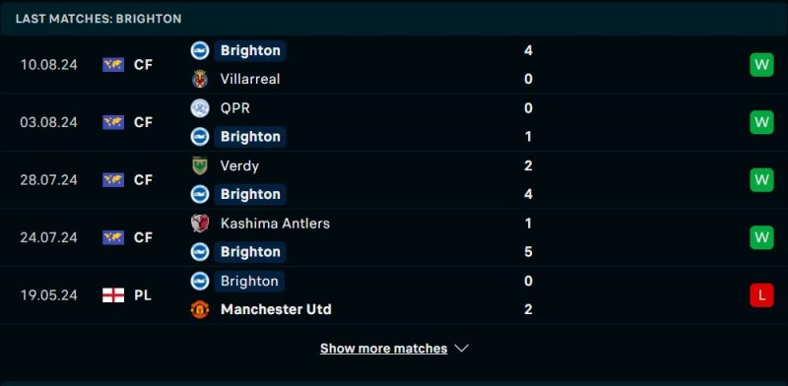Open Kashima Antlers team name
788x386 pixels.
tap(275, 224)
